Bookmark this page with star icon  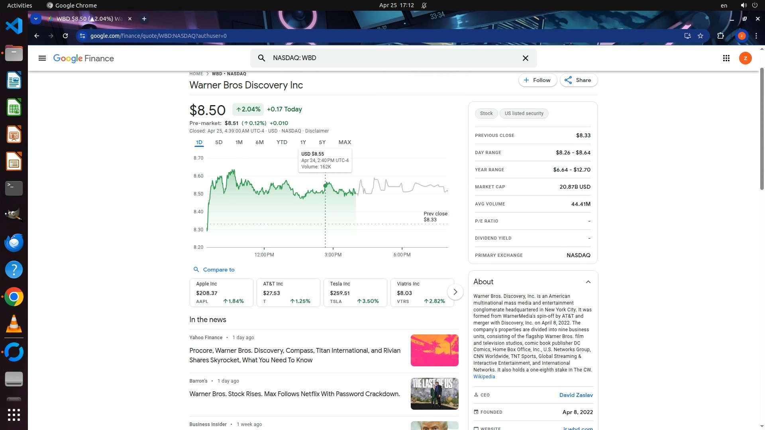tap(700, 36)
